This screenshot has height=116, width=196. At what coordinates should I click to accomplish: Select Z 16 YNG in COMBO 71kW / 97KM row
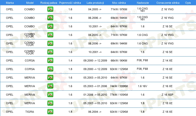pos(167,9)
